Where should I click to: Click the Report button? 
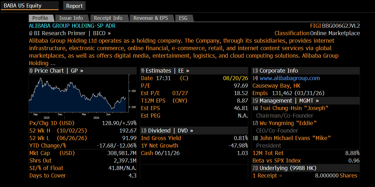pyautogui.click(x=74, y=6)
